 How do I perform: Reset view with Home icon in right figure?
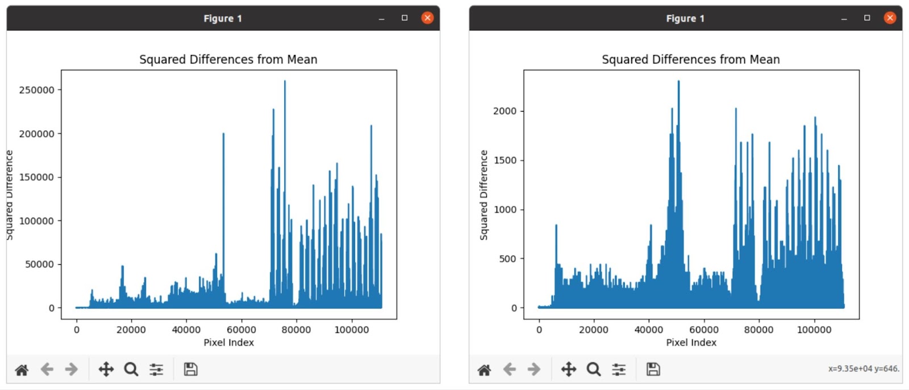484,370
